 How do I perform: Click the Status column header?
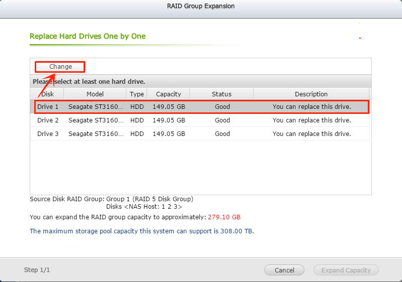coord(221,94)
